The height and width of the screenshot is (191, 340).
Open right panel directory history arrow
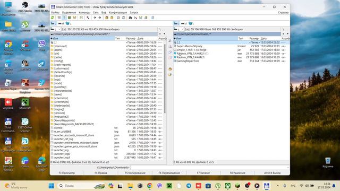(x=287, y=34)
